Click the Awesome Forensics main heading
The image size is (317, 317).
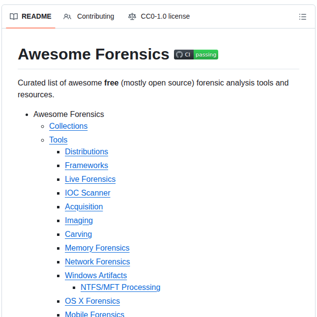coord(93,55)
